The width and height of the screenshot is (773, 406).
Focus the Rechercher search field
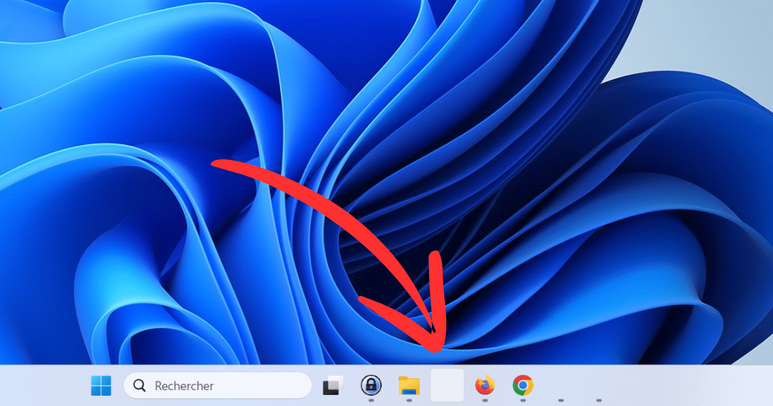coord(225,385)
